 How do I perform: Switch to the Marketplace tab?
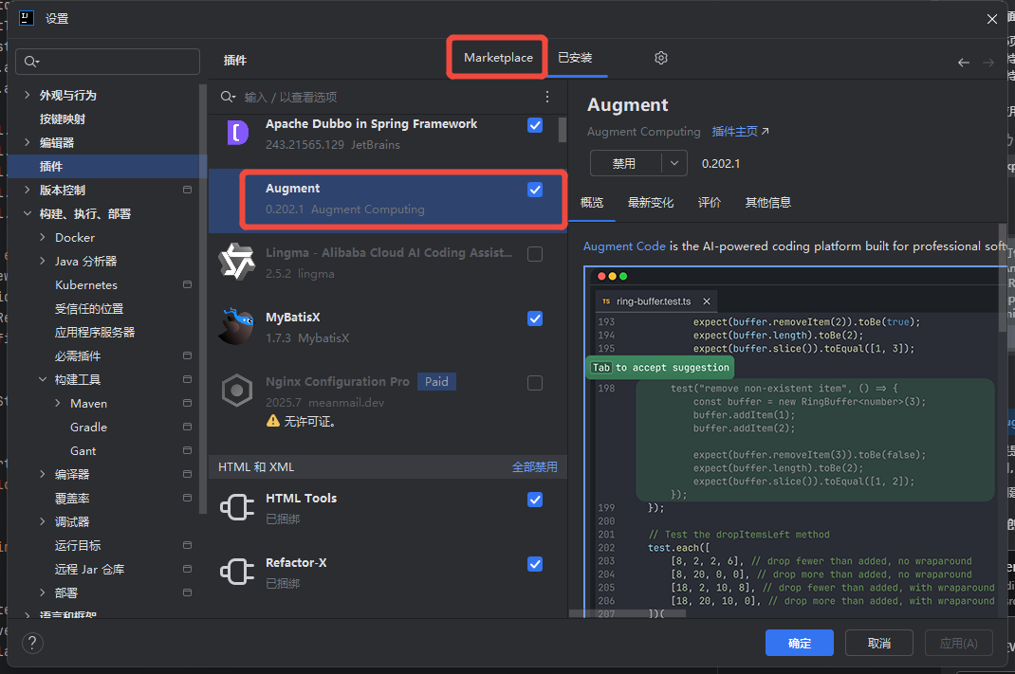click(498, 58)
